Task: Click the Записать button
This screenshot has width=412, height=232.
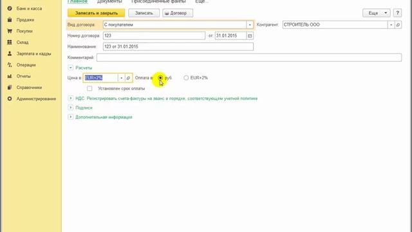Action: [144, 13]
